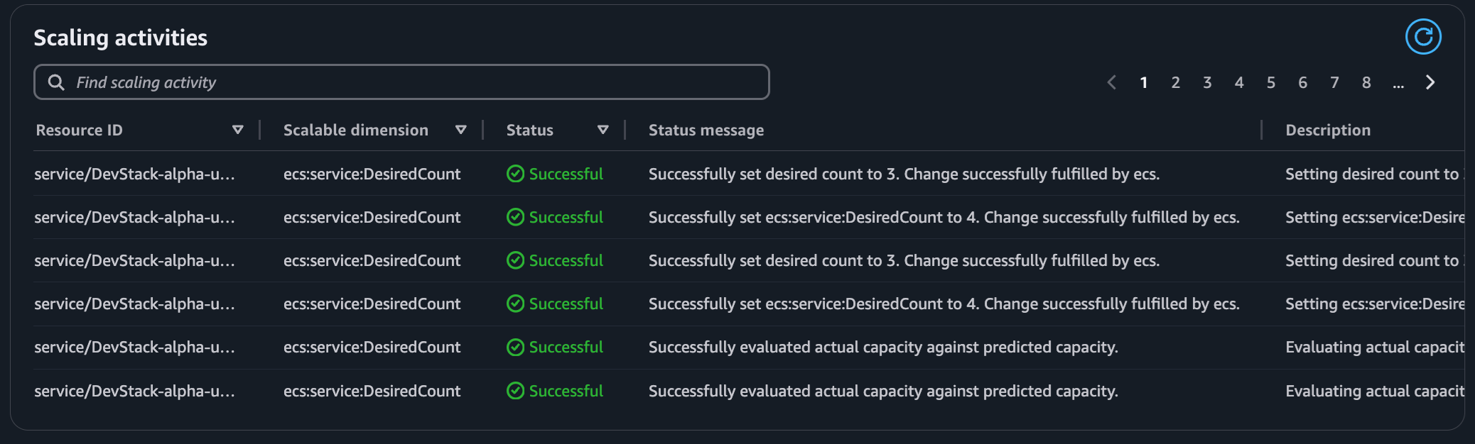Image resolution: width=1475 pixels, height=444 pixels.
Task: Click the third row's Successful status icon
Action: tap(515, 260)
